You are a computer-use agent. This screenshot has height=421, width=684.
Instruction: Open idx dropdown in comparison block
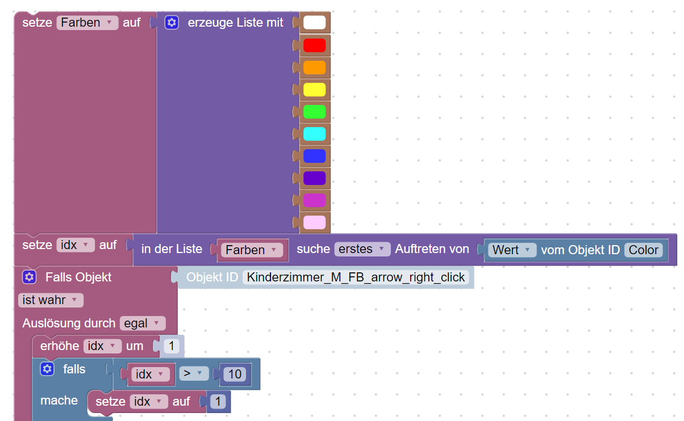(x=151, y=374)
